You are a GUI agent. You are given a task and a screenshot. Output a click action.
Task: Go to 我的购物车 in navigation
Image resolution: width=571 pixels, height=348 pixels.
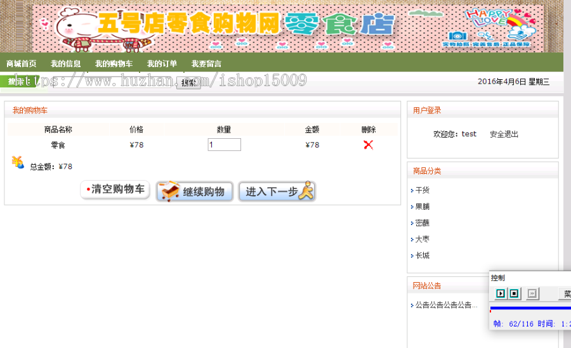point(114,63)
